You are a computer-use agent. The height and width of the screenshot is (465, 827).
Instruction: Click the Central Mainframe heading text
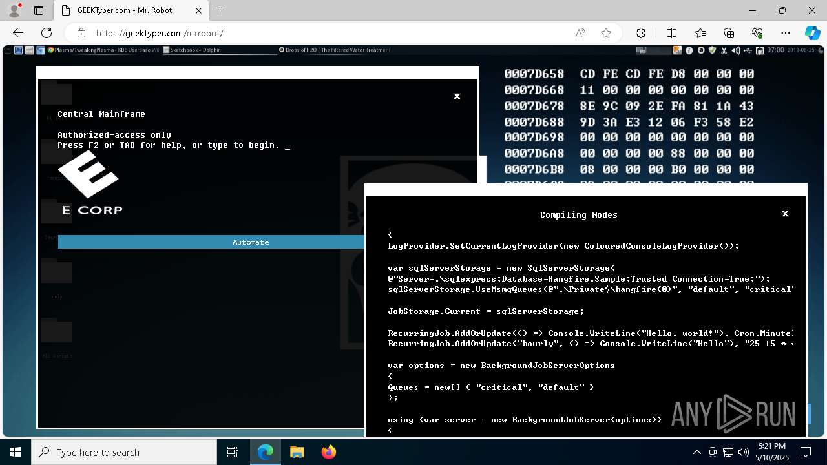(101, 114)
